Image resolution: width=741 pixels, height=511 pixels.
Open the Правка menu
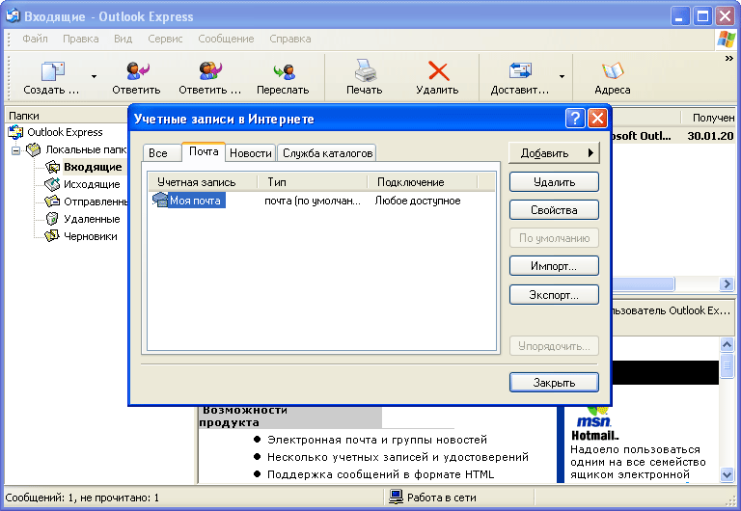point(81,39)
